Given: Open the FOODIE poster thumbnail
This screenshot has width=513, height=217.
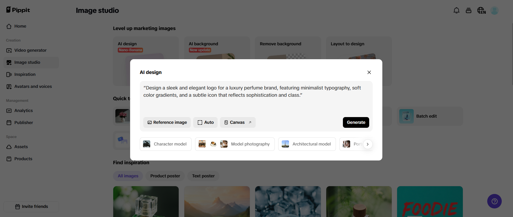Looking at the screenshot, I should pos(430,201).
